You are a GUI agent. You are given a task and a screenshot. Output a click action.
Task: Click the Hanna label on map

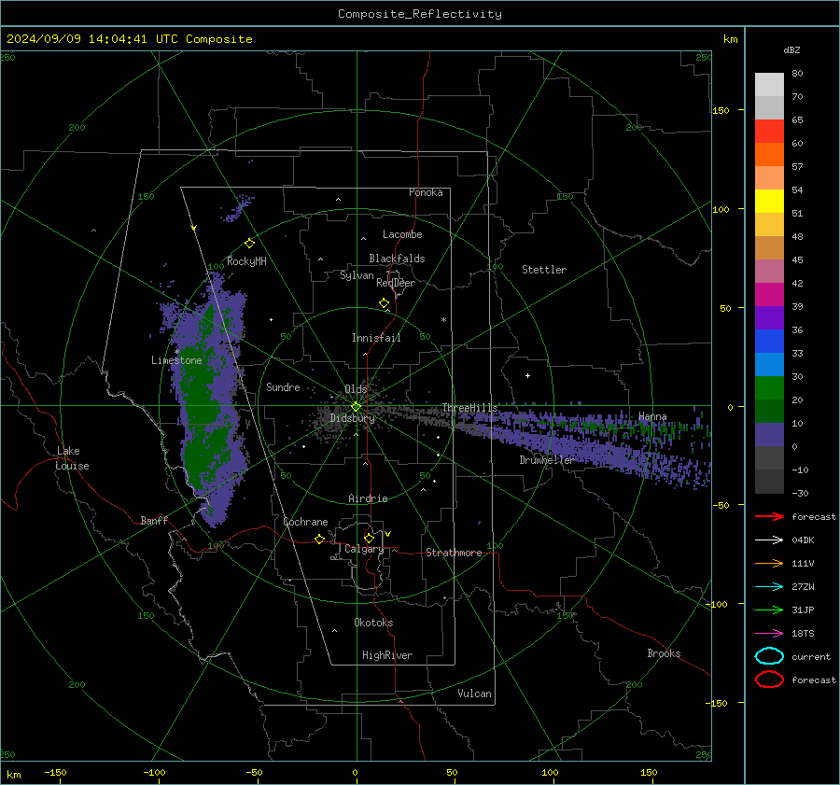click(x=652, y=416)
